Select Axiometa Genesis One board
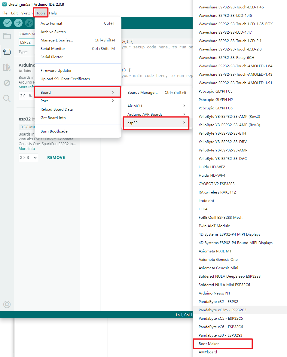 [x=240, y=259]
